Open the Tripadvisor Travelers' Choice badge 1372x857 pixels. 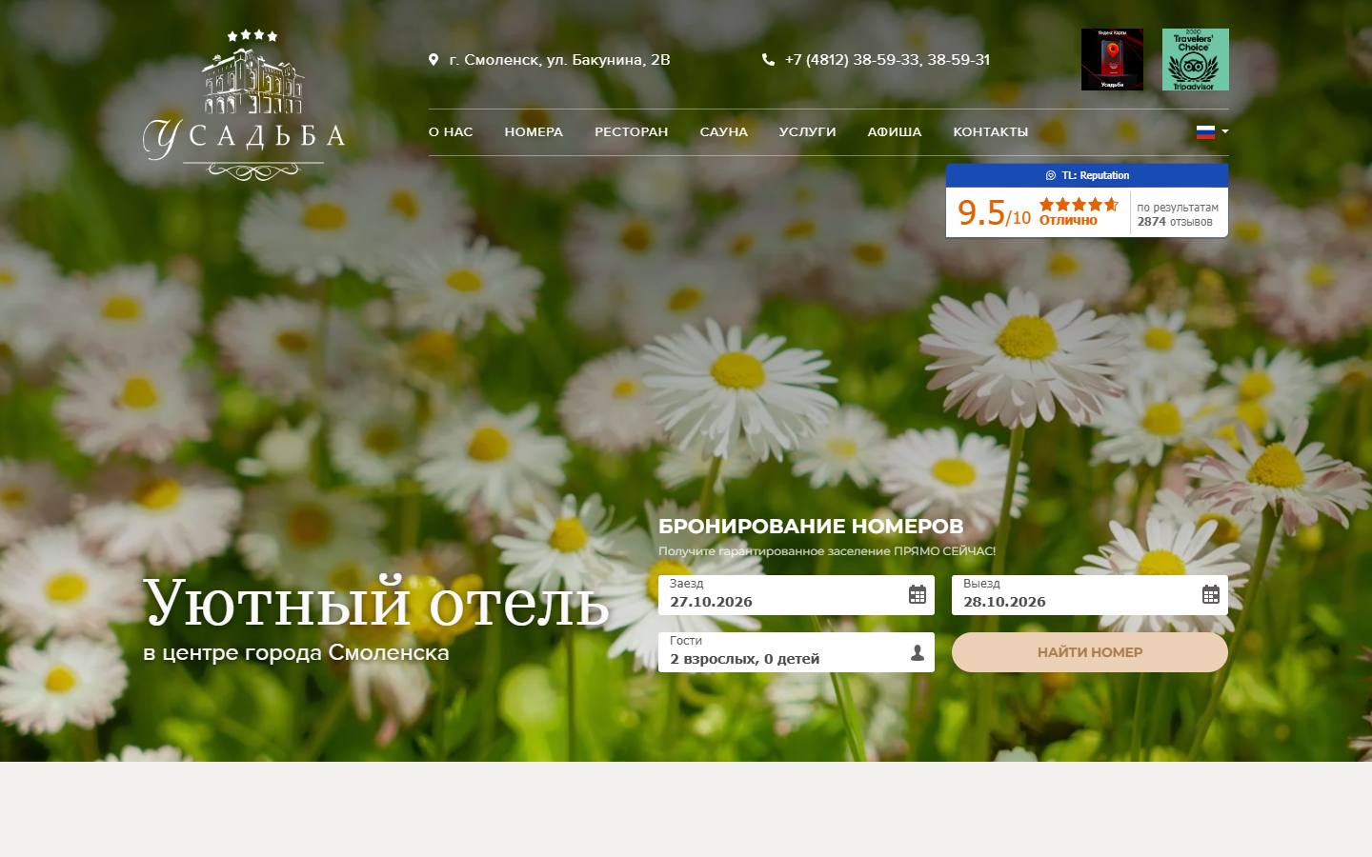click(1195, 59)
